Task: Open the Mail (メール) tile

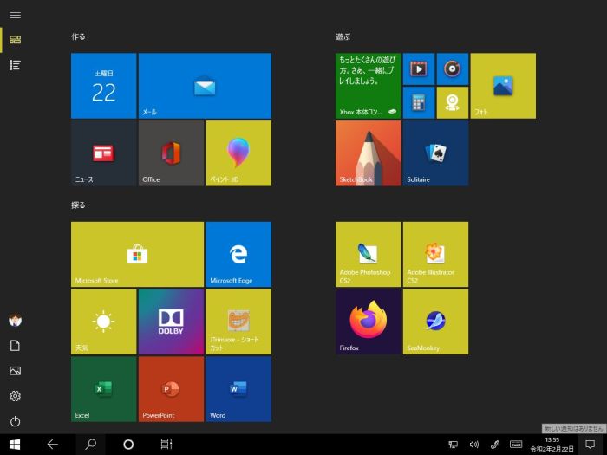Action: [205, 86]
